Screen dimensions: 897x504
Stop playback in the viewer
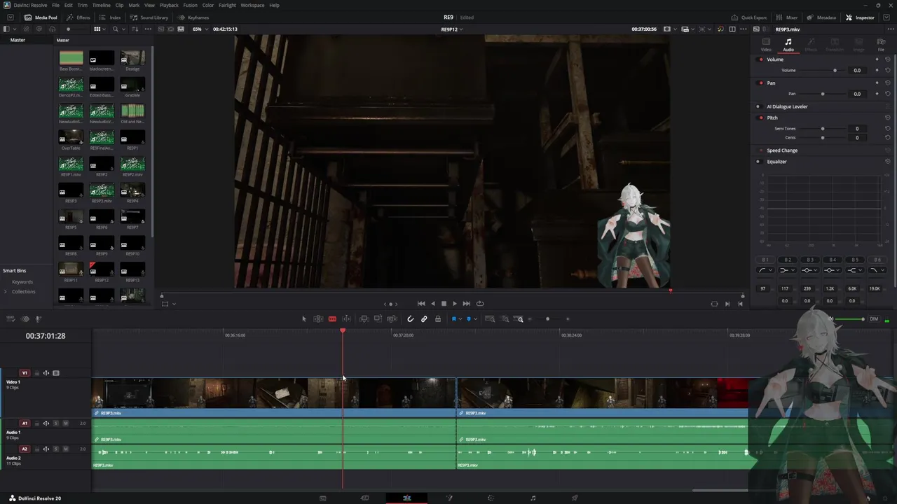444,304
